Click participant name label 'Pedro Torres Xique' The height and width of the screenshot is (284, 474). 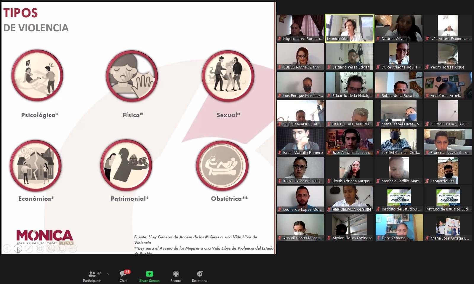click(447, 67)
